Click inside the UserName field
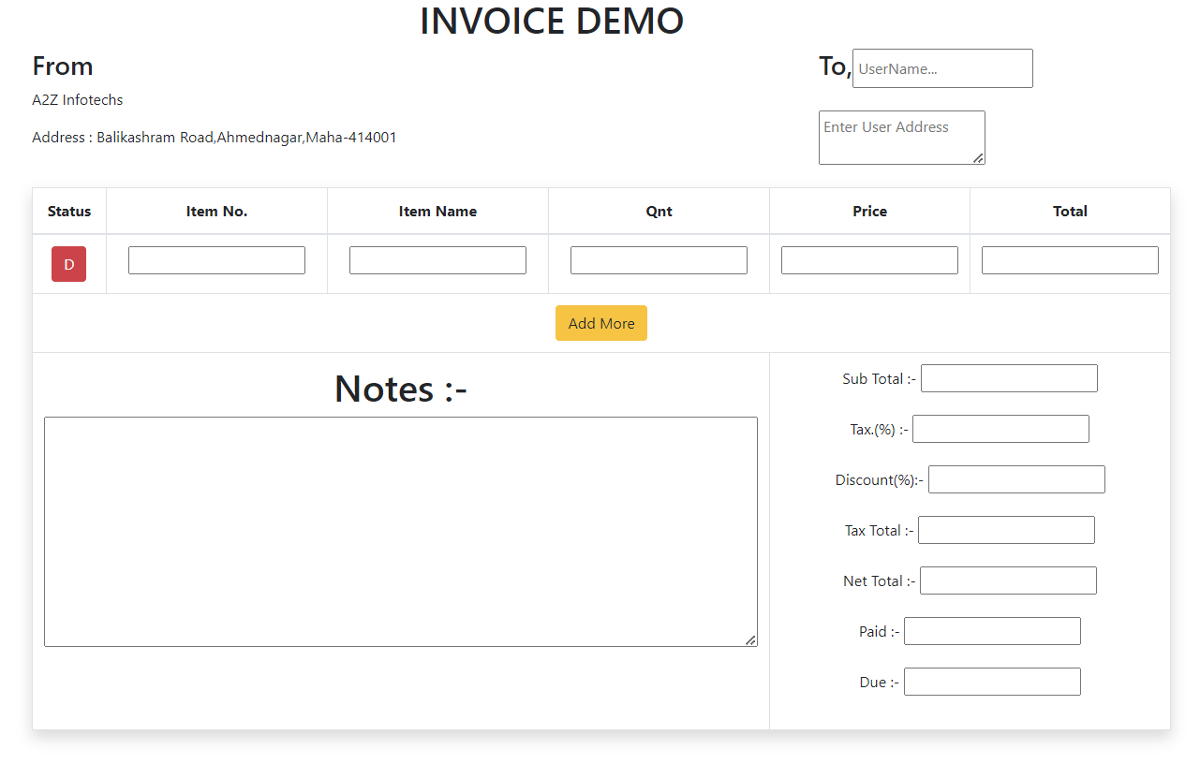The height and width of the screenshot is (764, 1200). pos(941,67)
